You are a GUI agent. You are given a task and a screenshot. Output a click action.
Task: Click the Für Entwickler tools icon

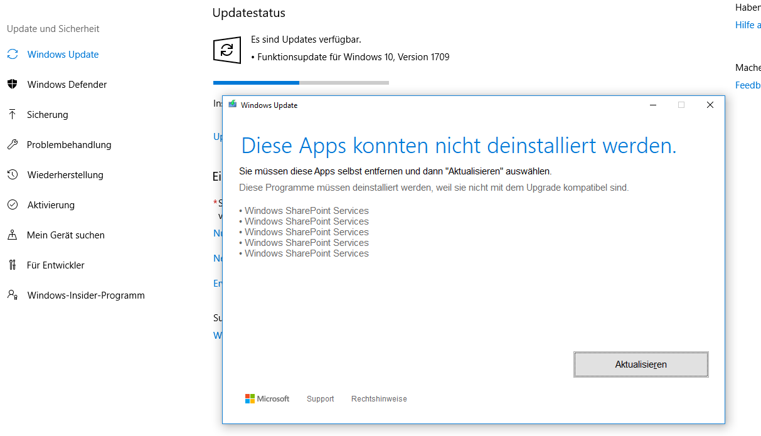13,265
